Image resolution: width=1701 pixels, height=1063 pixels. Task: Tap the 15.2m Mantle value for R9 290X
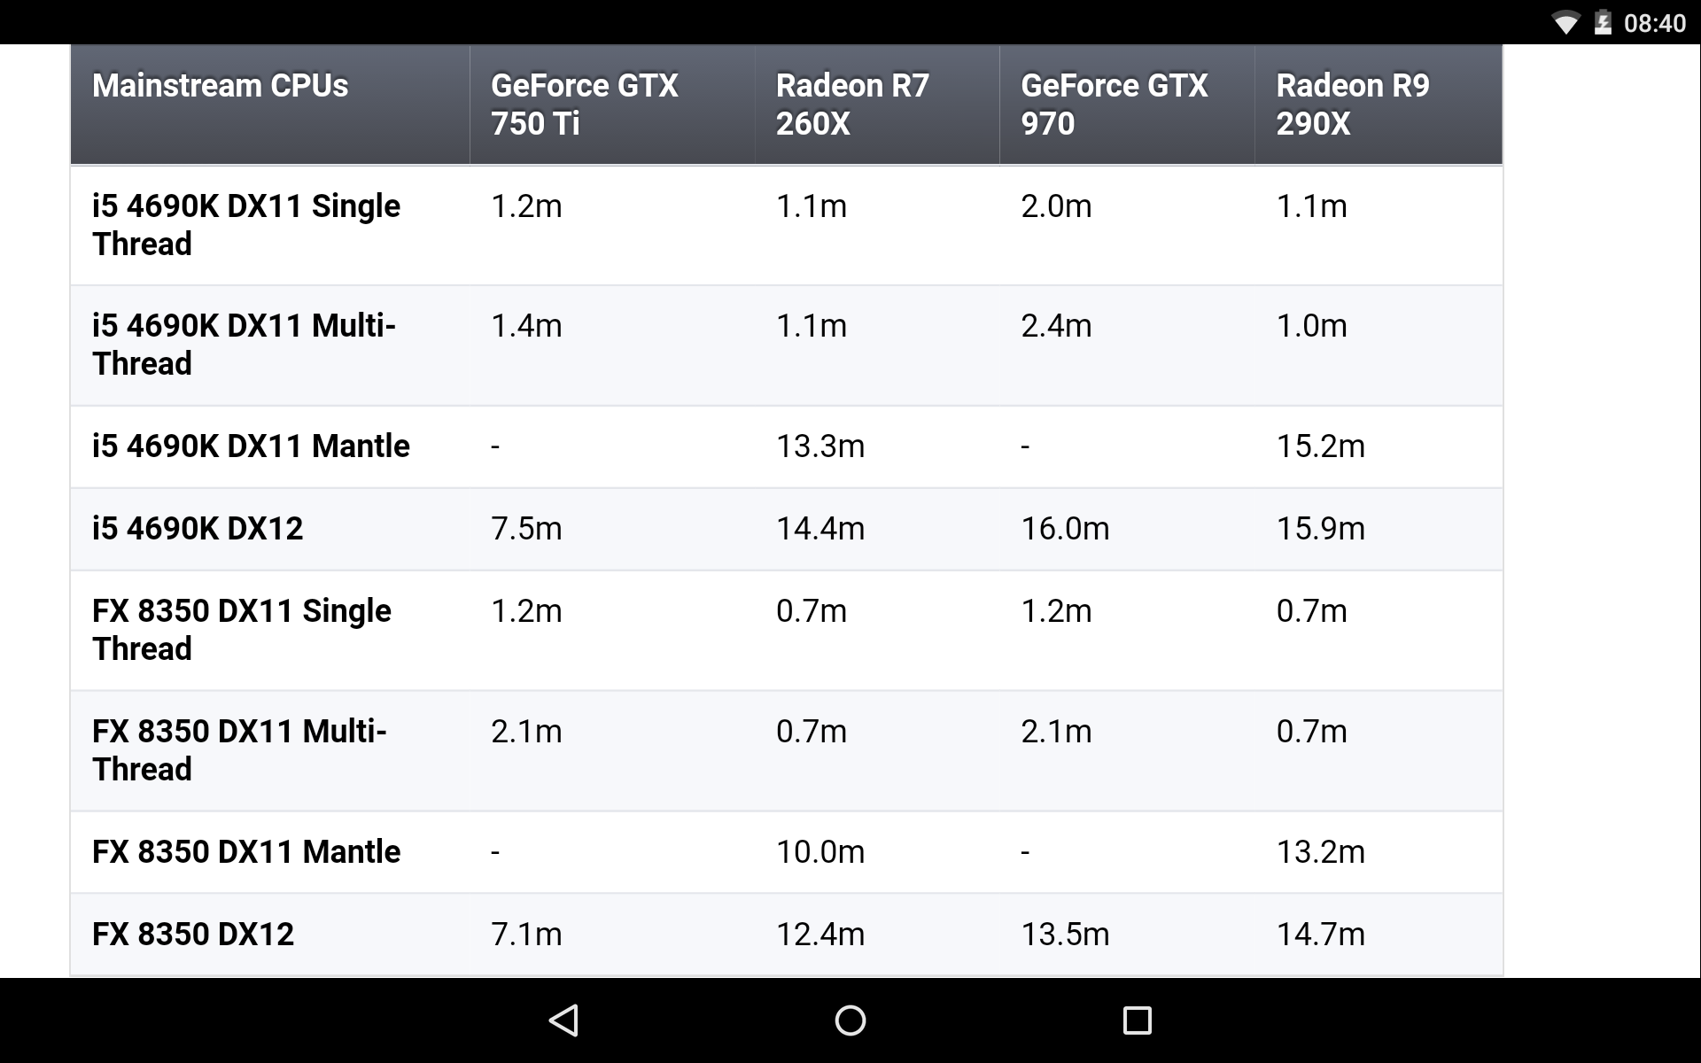1320,446
